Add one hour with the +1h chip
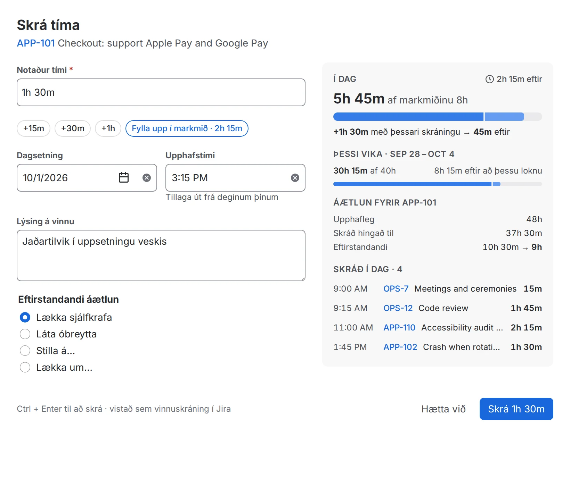570x486 pixels. pos(108,128)
